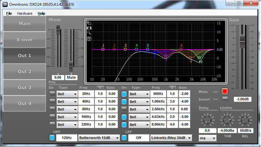The image size is (261, 147).
Task: Open Type dropdown for 40Hz band
Action: [67, 102]
